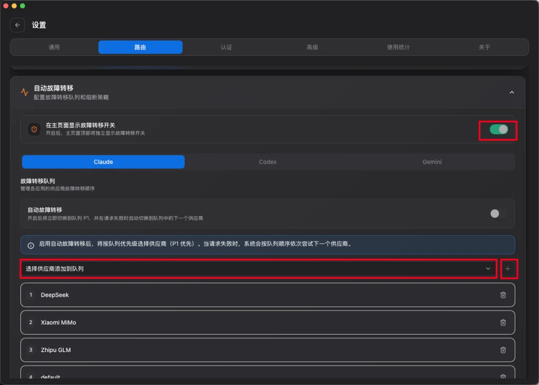539x385 pixels.
Task: Click the chevron on the provider selection dropdown
Action: (x=488, y=269)
